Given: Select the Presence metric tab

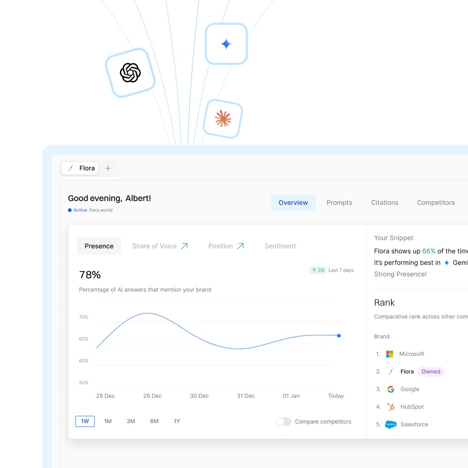Looking at the screenshot, I should coord(99,246).
